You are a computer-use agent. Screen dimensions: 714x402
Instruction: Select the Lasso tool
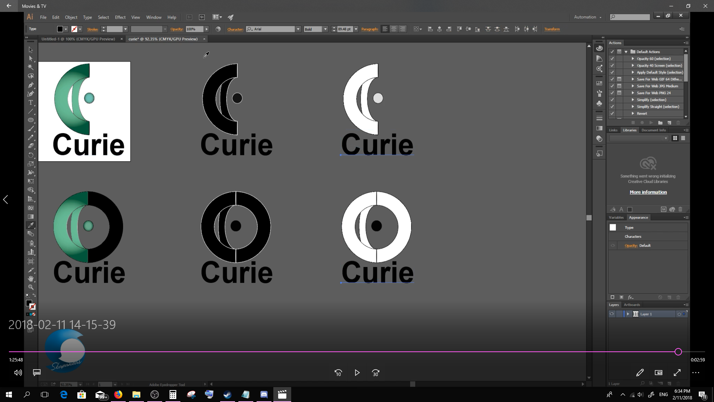coord(31,76)
